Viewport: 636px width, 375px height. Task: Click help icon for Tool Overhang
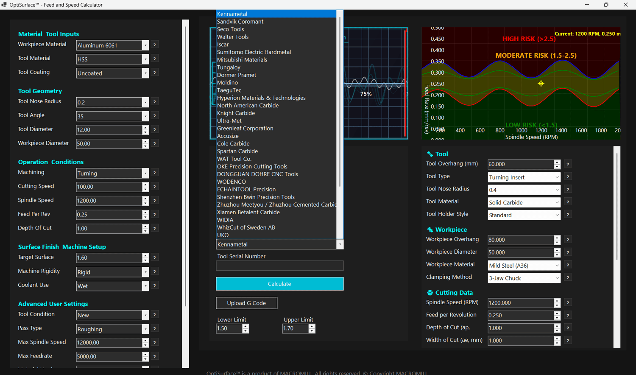568,164
